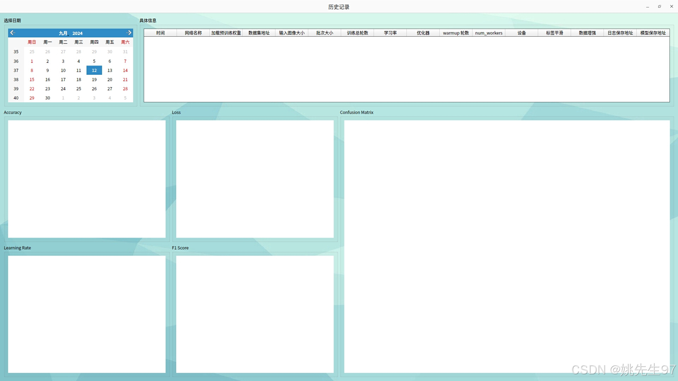Select September 20 in the calendar

coord(110,80)
